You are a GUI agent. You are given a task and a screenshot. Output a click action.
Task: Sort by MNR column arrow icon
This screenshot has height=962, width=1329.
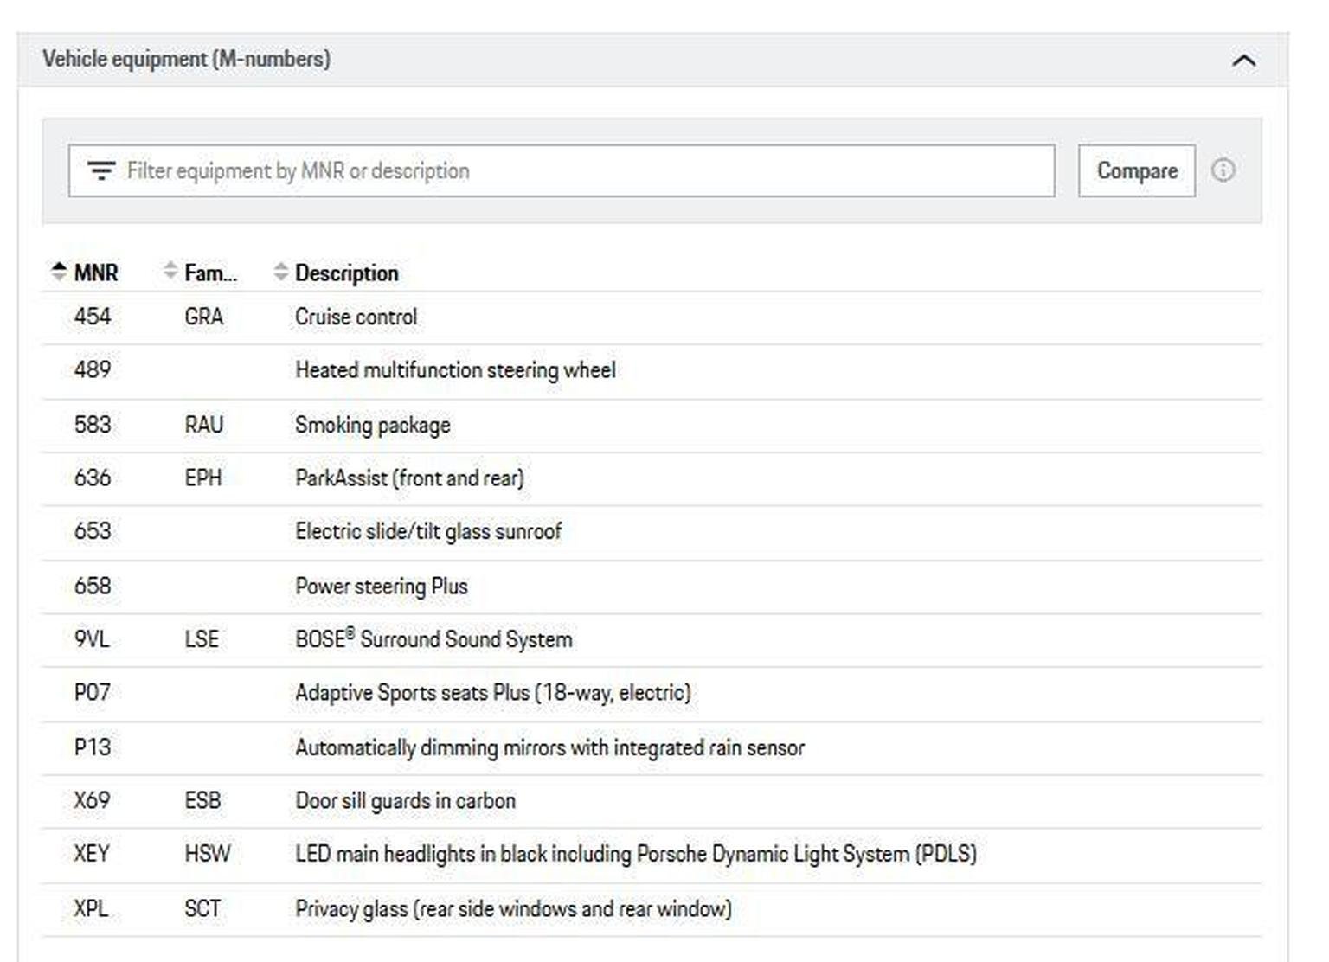pyautogui.click(x=59, y=272)
